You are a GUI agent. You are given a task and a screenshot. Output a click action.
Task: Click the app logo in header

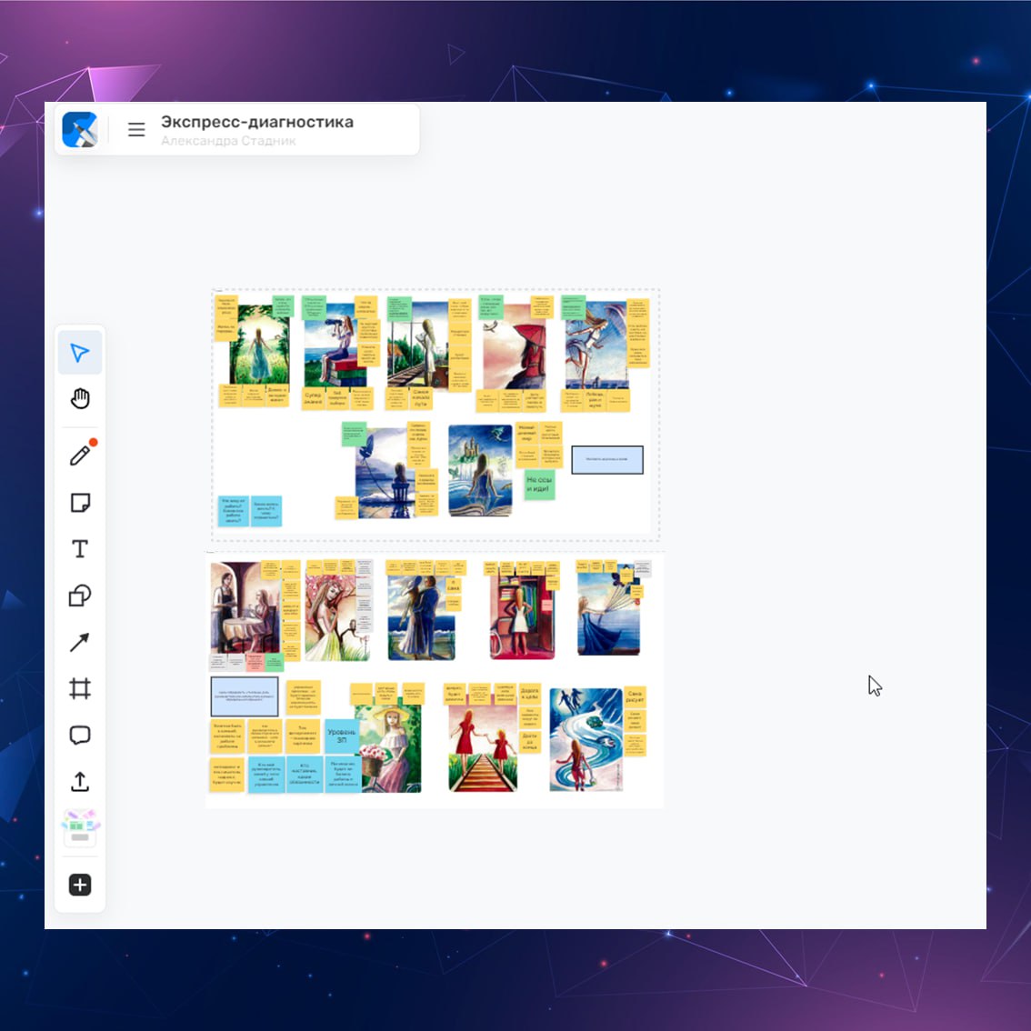coord(80,130)
